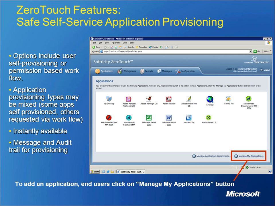This screenshot has height=206, width=275.
Task: Click the system tray icon in taskbar
Action: [270, 172]
